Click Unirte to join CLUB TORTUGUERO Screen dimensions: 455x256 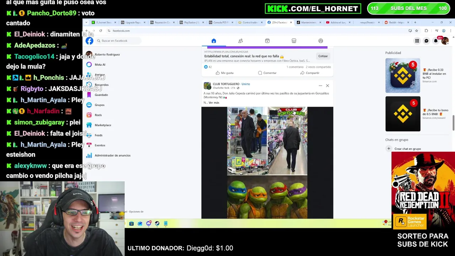[246, 84]
